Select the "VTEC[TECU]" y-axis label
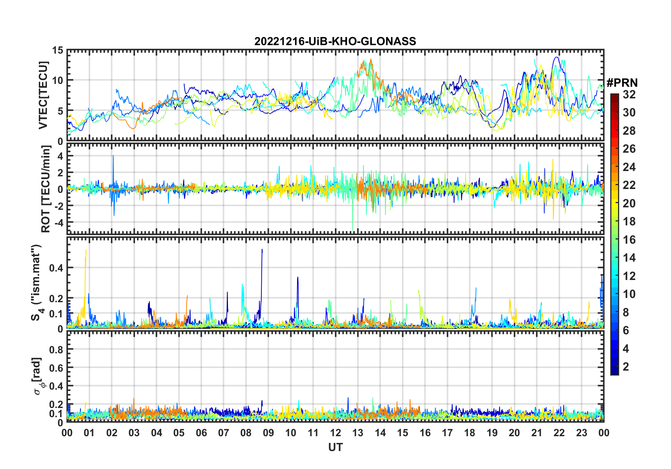The height and width of the screenshot is (469, 671). [43, 95]
